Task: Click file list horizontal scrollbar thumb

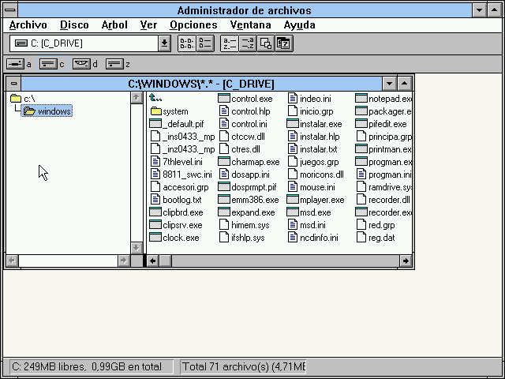Action: click(x=165, y=261)
